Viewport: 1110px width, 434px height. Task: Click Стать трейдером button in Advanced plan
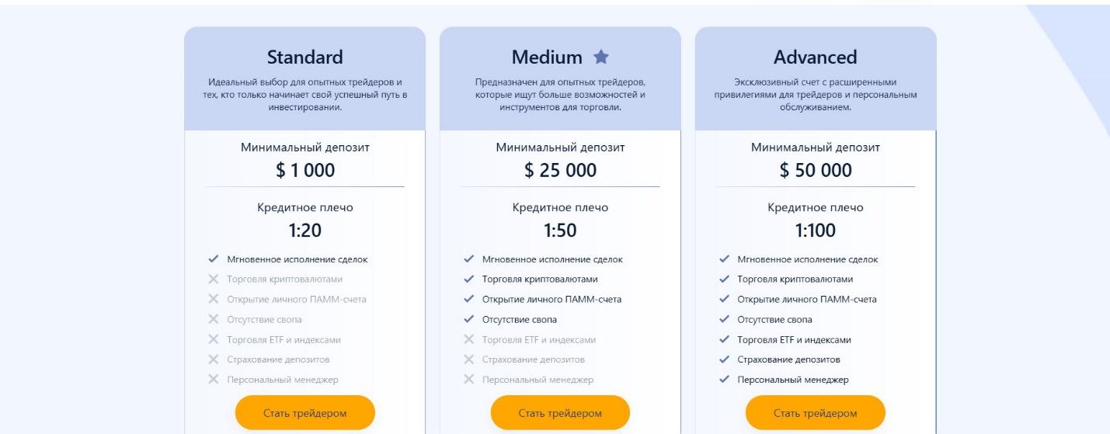pos(816,413)
